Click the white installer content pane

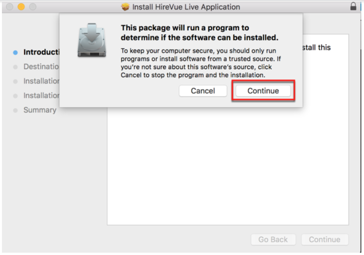(x=228, y=166)
